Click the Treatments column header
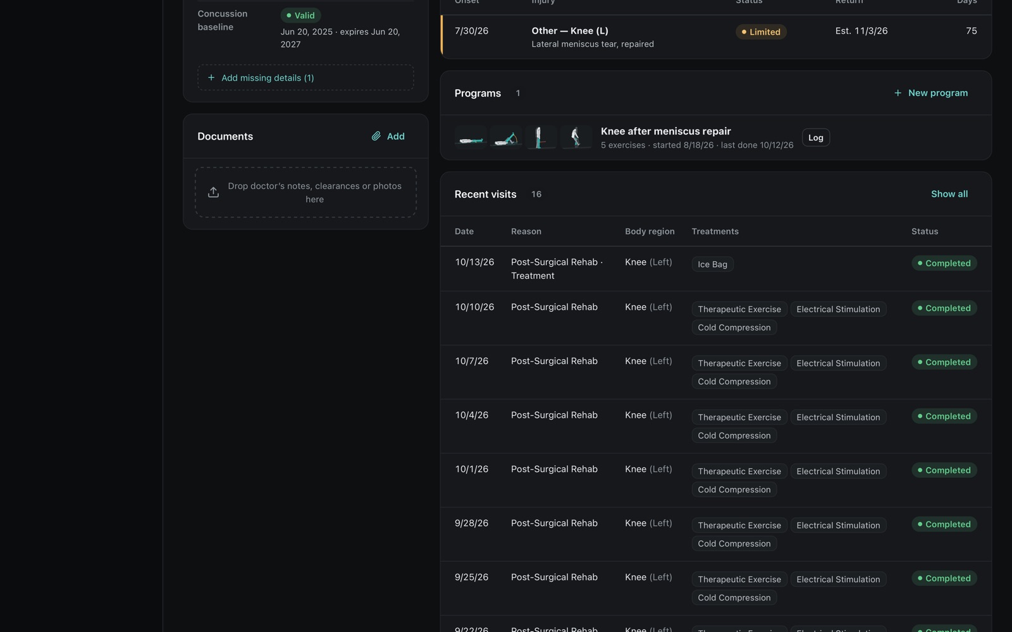 point(715,231)
